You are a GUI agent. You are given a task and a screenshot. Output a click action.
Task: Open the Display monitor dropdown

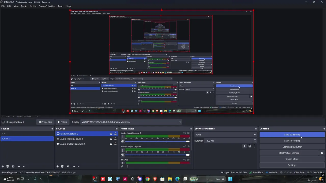(131, 122)
